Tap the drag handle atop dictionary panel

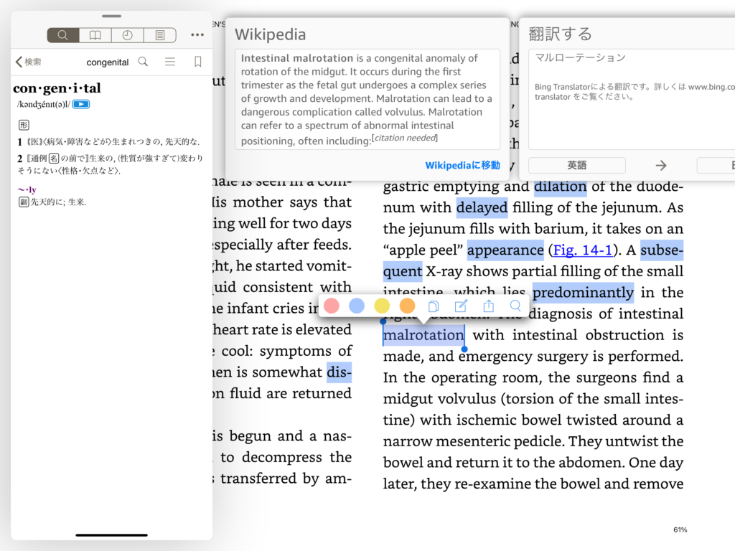click(111, 16)
